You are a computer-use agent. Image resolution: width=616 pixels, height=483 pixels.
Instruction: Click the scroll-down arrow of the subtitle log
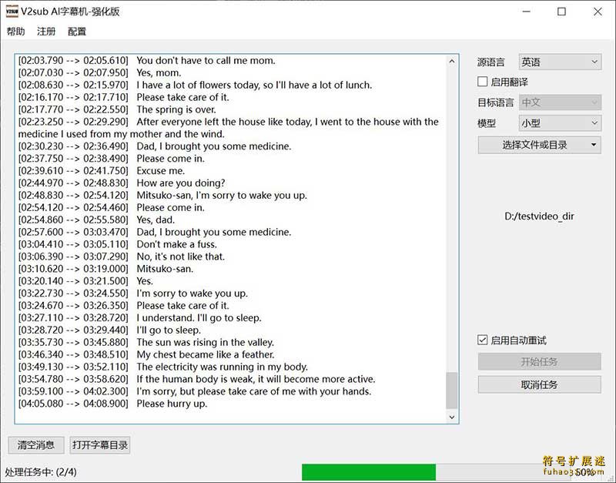coord(452,417)
